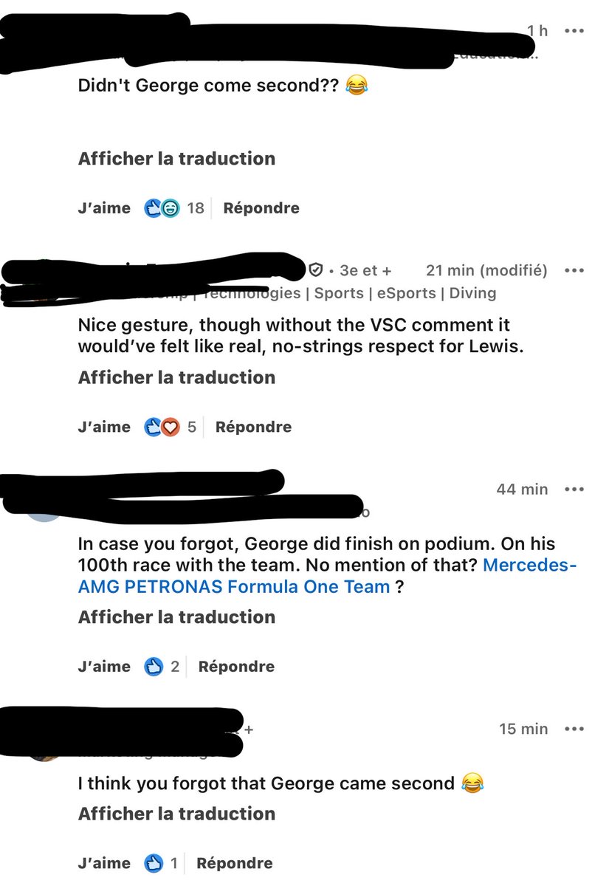View the 2 thumbs-up reactions on the podium comment
Screen dimensions: 609x886
click(162, 667)
